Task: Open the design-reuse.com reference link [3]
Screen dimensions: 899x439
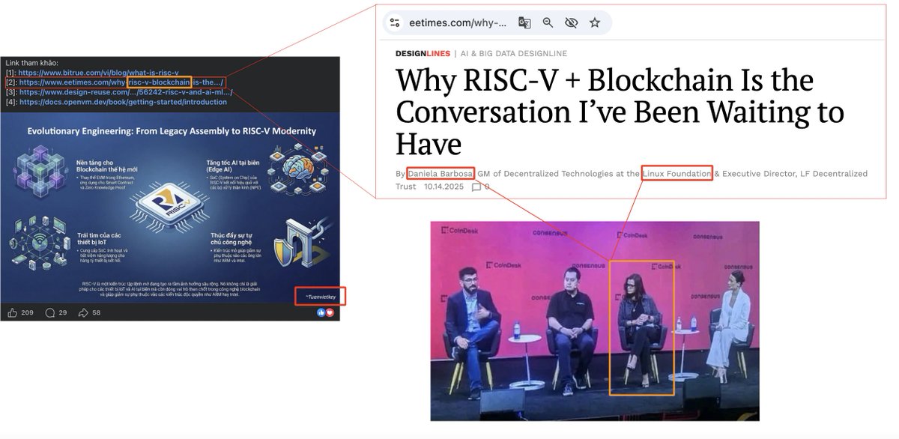Action: (126, 92)
